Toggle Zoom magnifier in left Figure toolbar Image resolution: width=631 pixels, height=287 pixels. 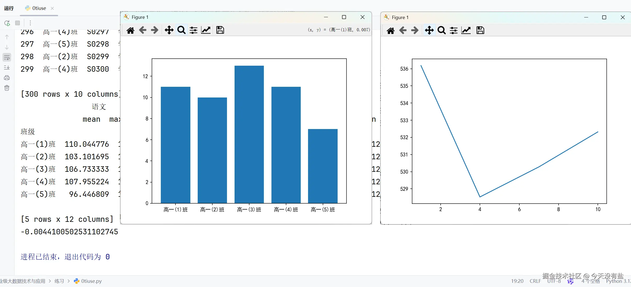click(181, 30)
